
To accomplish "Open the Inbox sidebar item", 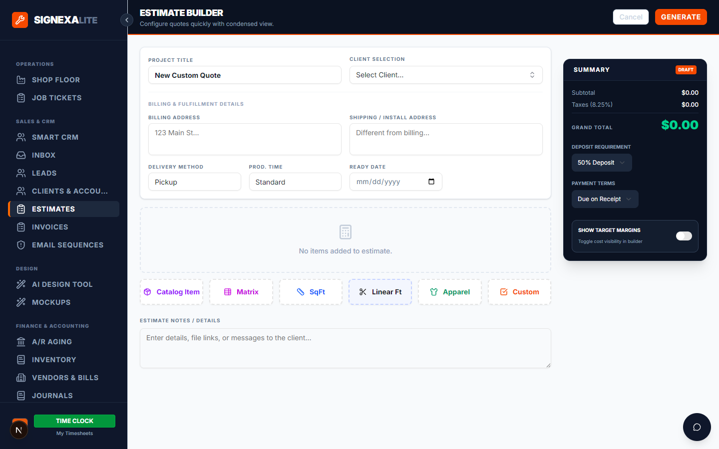I will tap(43, 155).
